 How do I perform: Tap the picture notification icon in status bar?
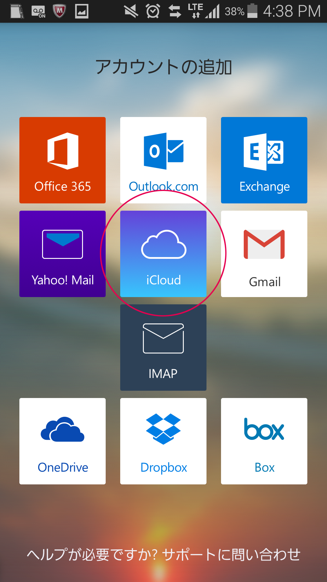[x=82, y=11]
